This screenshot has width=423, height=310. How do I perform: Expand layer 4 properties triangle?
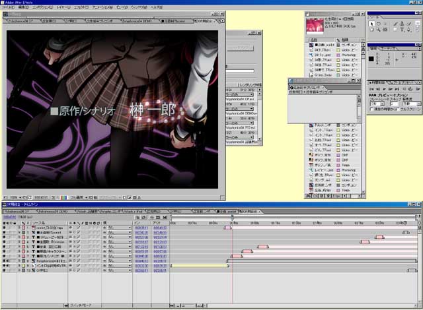coord(19,242)
